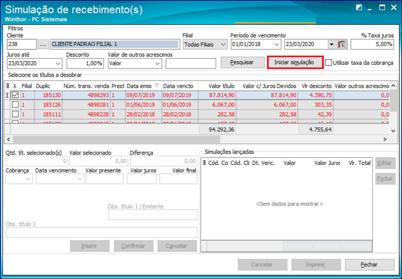Start with the Iniciar simulação button

[295, 62]
